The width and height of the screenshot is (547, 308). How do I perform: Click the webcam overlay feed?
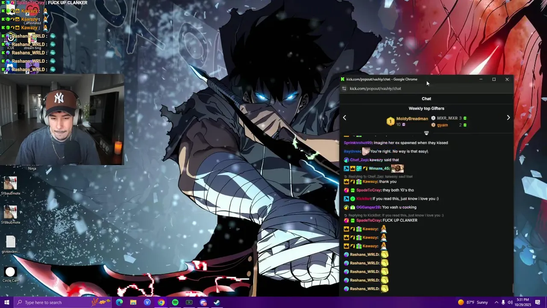(x=62, y=119)
